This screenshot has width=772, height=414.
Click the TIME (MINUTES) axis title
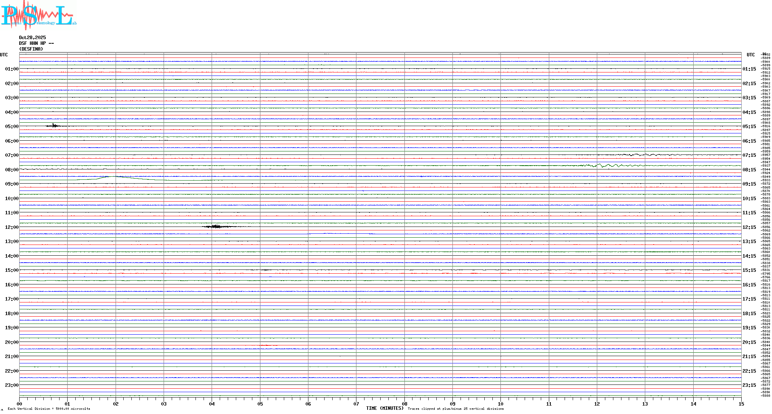pyautogui.click(x=384, y=408)
